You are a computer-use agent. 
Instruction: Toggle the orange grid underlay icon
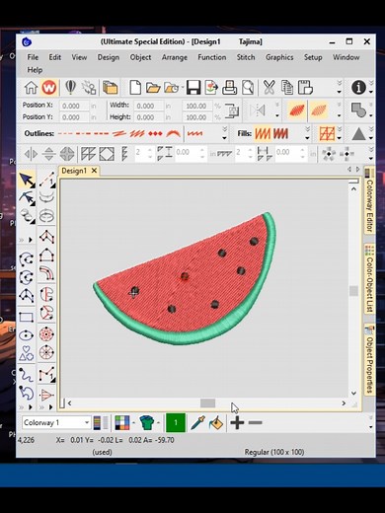327,133
